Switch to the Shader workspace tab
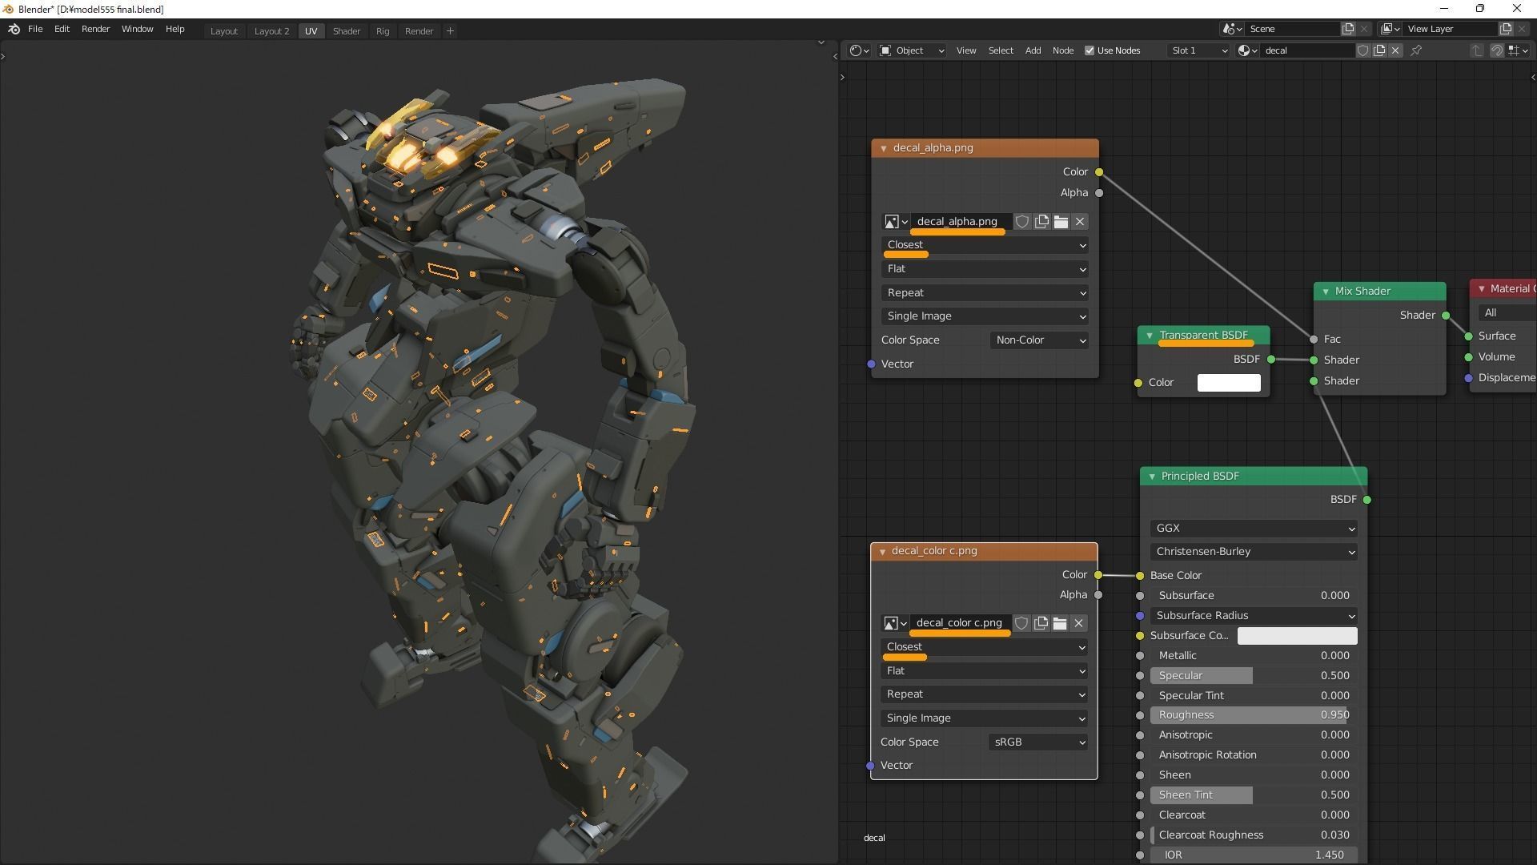This screenshot has width=1537, height=865. 347,31
